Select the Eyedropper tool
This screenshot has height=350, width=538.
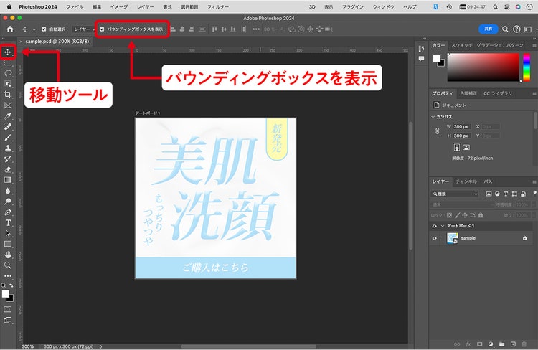[x=8, y=116]
